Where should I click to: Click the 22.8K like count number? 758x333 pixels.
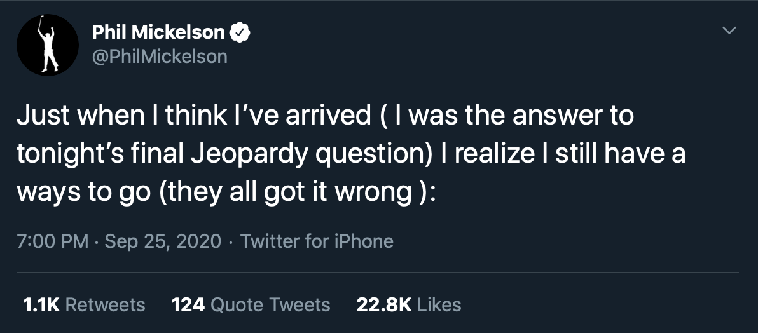[x=384, y=304]
